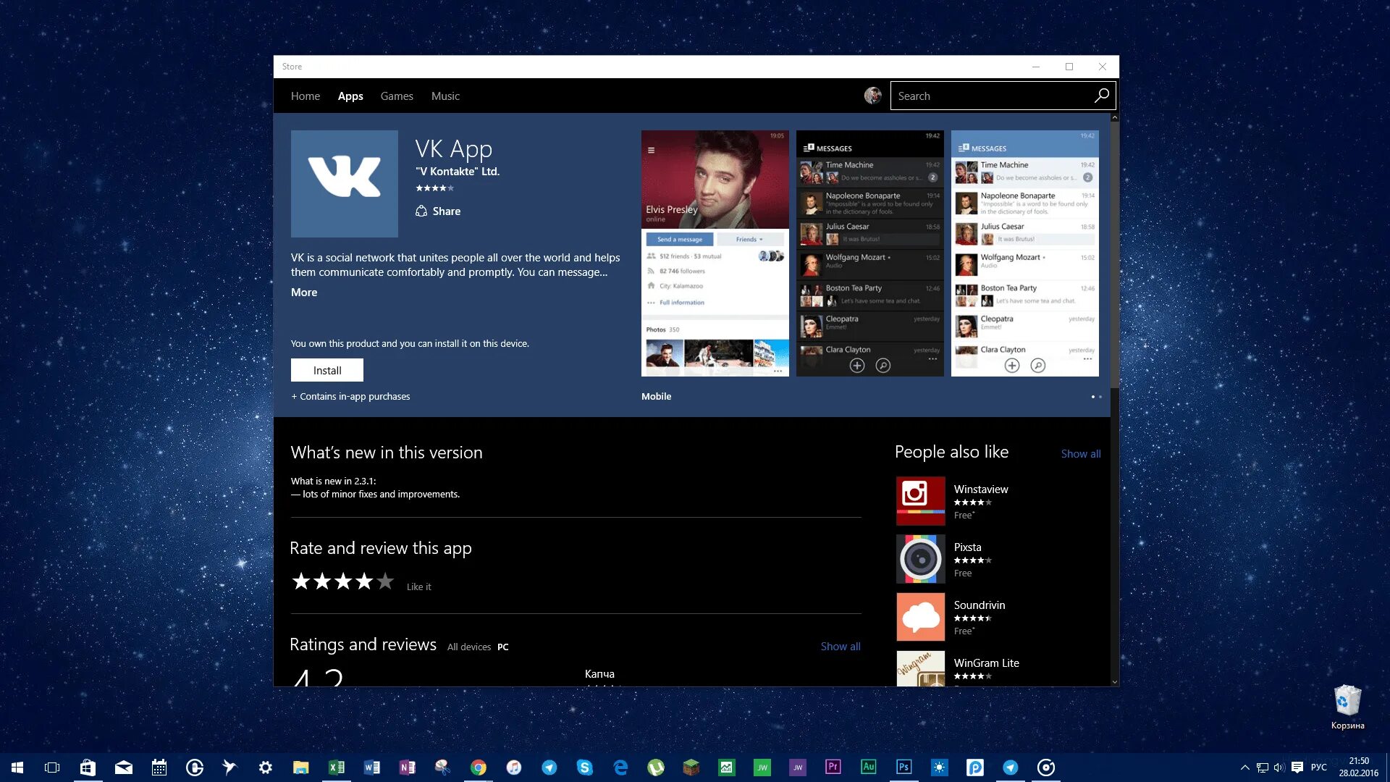Image resolution: width=1390 pixels, height=782 pixels.
Task: Click the scrollbar down arrow in Store
Action: coord(1114,681)
